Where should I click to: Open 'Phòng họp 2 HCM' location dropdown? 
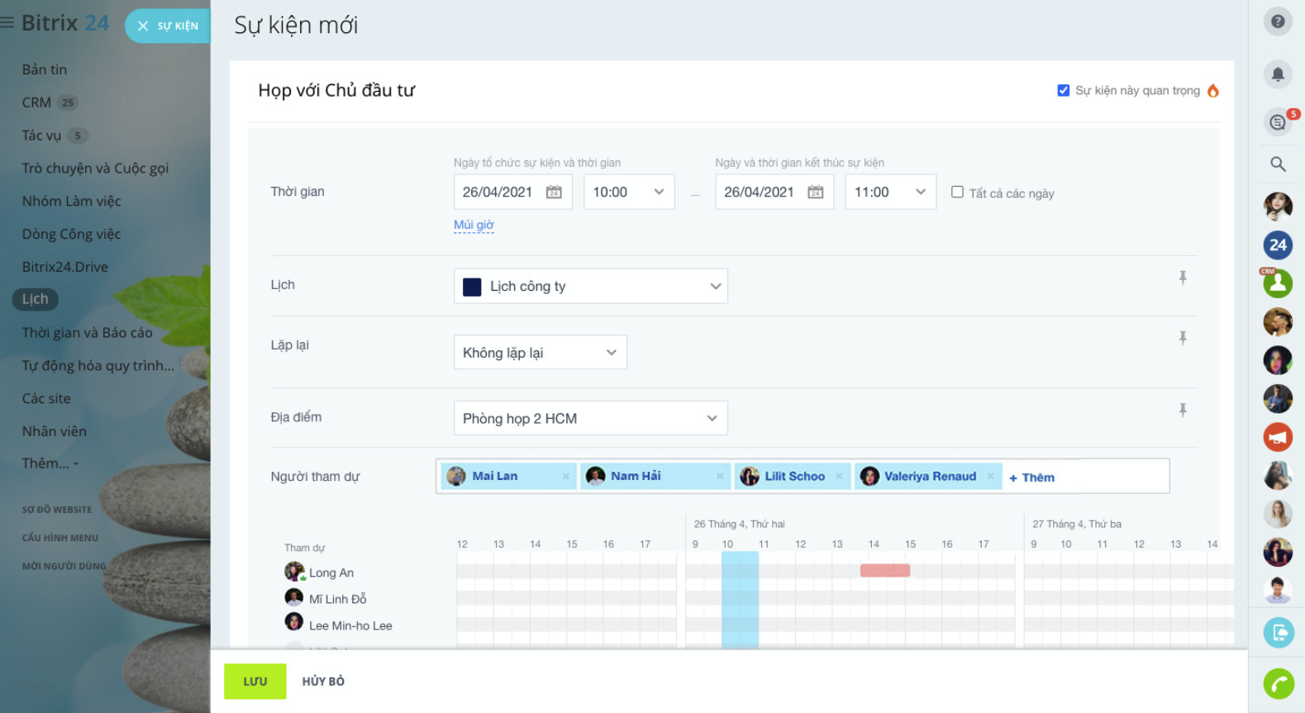point(590,419)
